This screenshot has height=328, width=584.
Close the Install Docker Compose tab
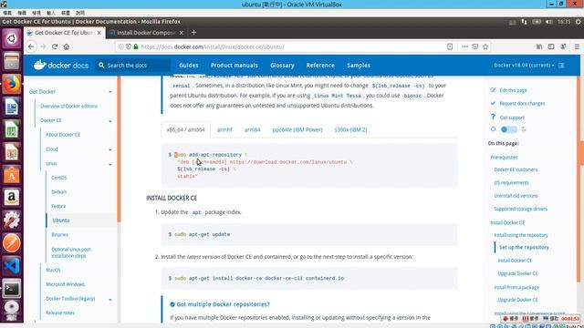[182, 33]
